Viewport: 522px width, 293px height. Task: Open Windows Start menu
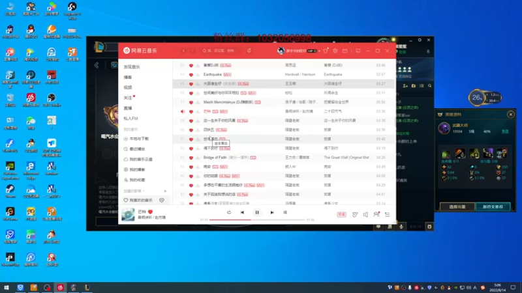point(7,288)
